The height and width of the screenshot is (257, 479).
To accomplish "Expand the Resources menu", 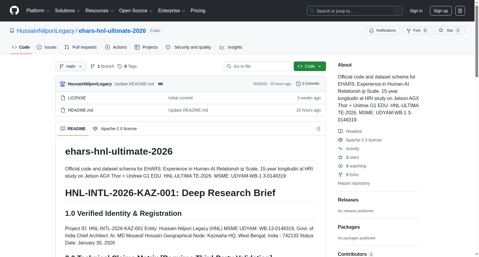I will coord(99,11).
